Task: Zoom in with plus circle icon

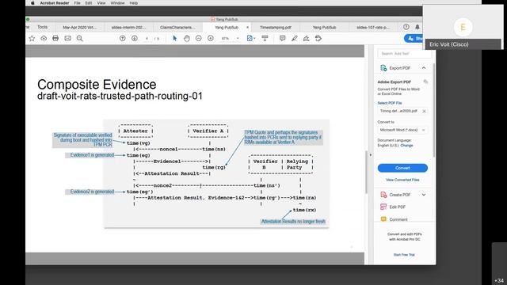Action: point(211,39)
